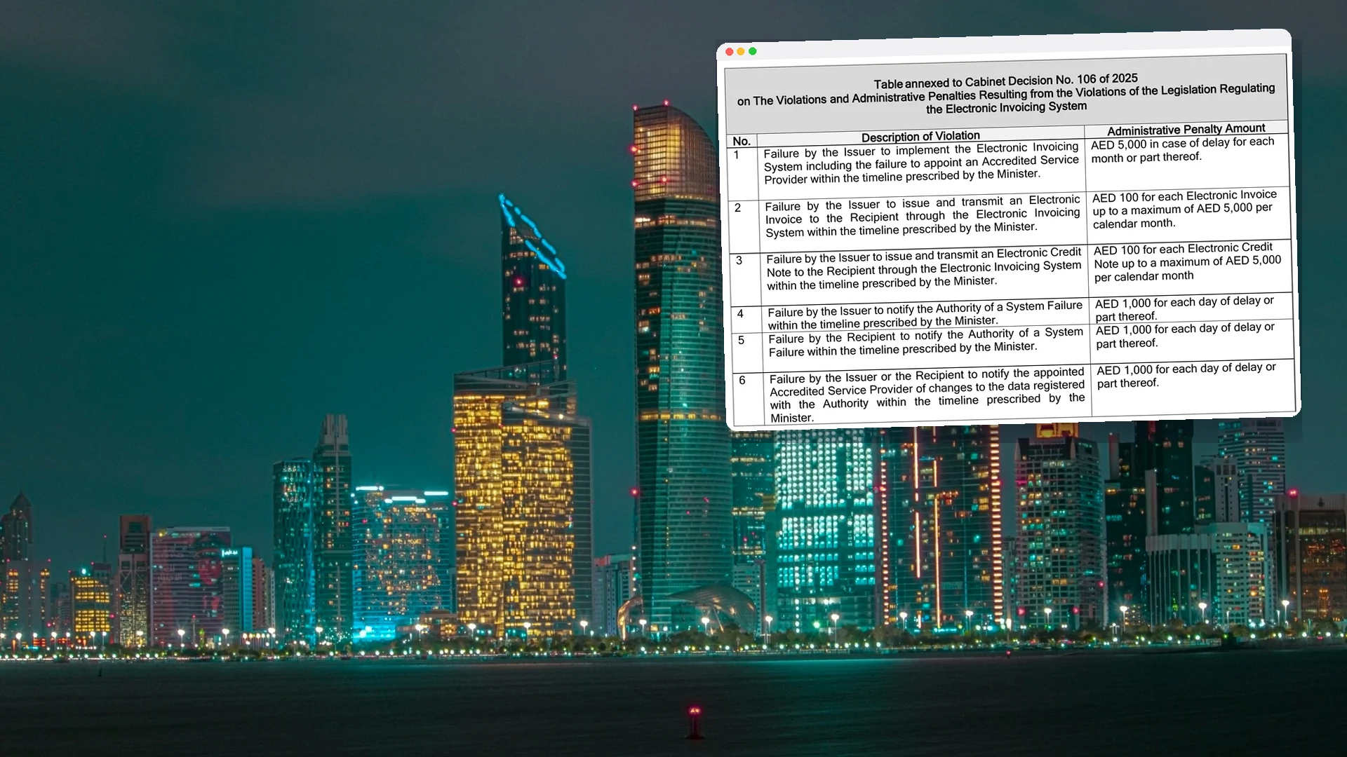Click row 4 violation about Issuer notifying System Failure
1347x757 pixels.
[925, 315]
